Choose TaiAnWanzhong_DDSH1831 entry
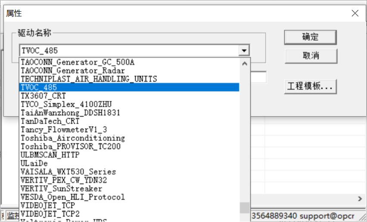 point(129,113)
